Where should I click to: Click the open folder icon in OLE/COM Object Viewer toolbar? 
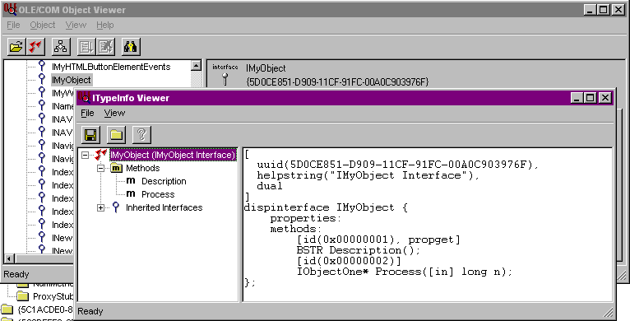click(x=16, y=47)
